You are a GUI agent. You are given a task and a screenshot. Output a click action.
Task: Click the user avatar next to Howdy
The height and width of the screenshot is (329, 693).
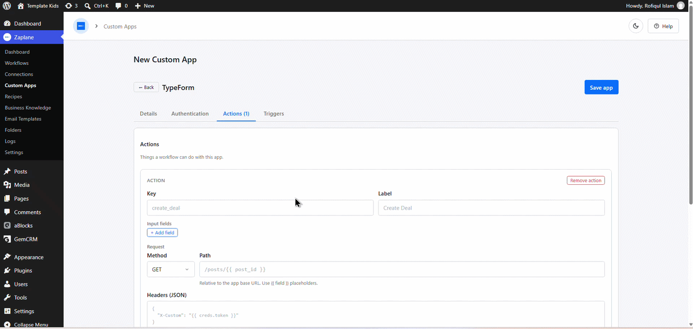point(681,6)
